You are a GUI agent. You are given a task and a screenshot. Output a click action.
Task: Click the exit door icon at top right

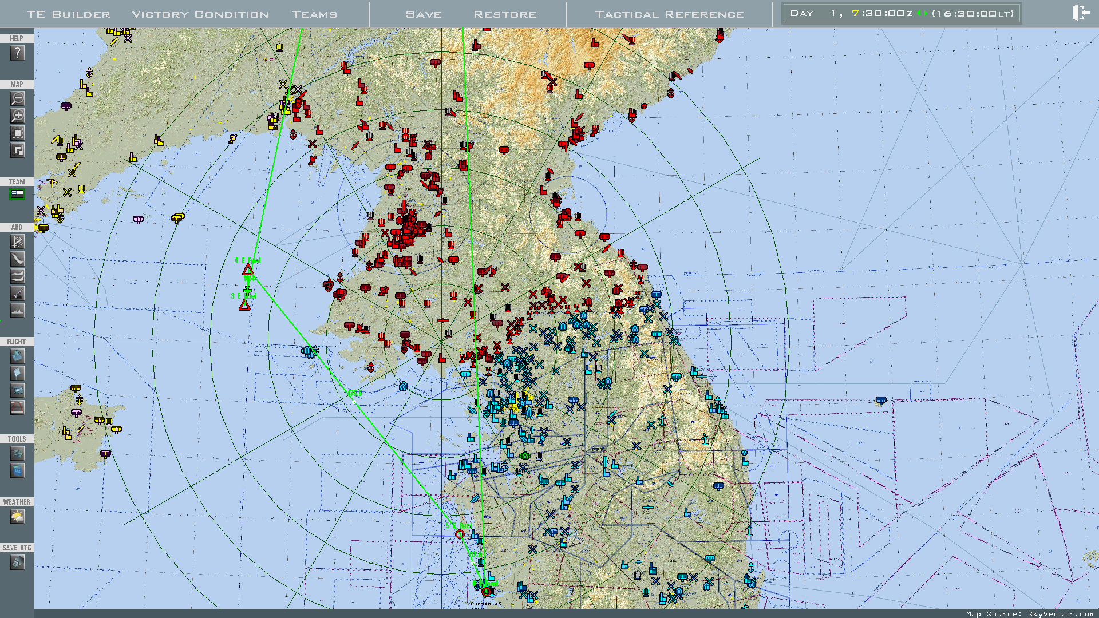(1081, 13)
